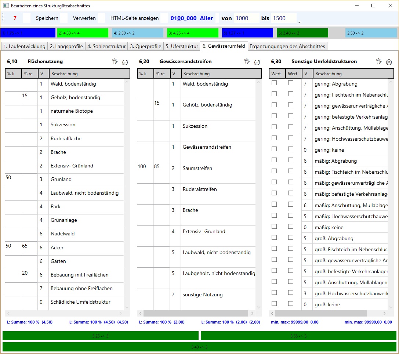The height and width of the screenshot is (354, 399).
Task: Click the empty-set icon next to Flächenutzung
Action: click(x=125, y=62)
